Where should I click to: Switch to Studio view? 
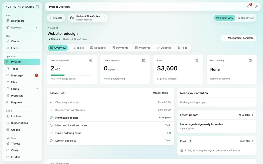[225, 18]
